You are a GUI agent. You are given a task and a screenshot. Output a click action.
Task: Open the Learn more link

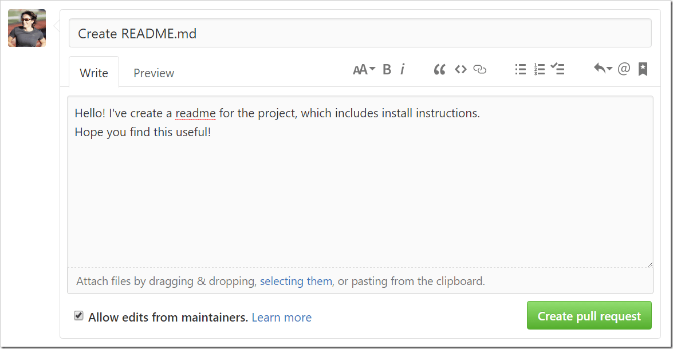click(281, 317)
